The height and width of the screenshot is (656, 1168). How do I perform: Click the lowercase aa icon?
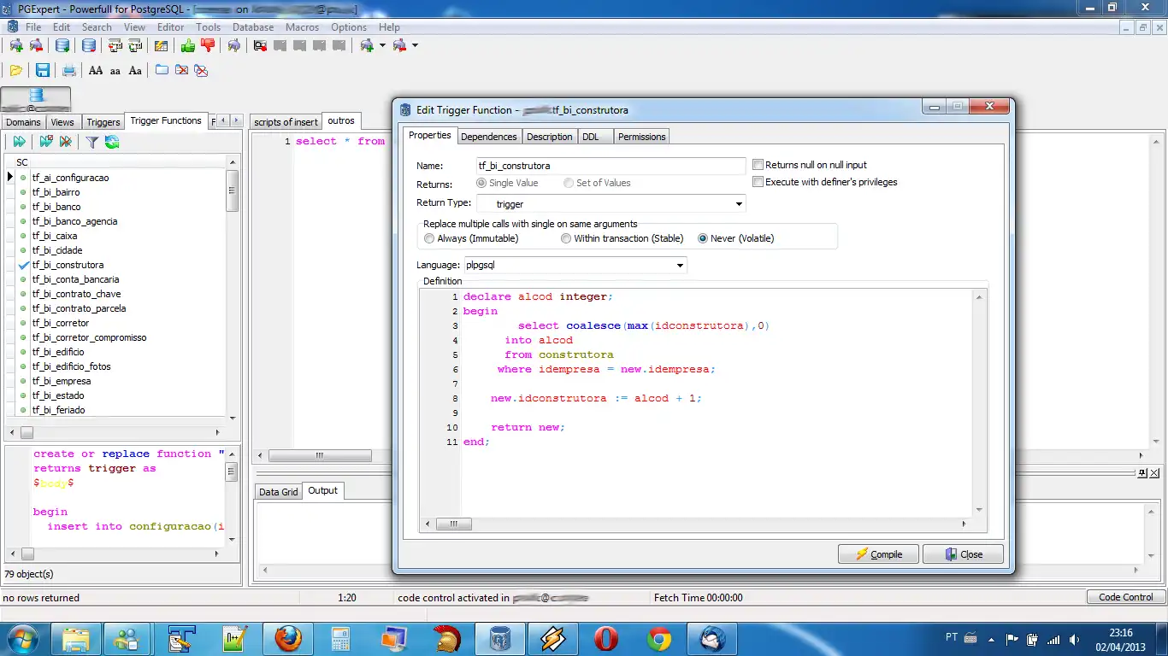tap(115, 71)
